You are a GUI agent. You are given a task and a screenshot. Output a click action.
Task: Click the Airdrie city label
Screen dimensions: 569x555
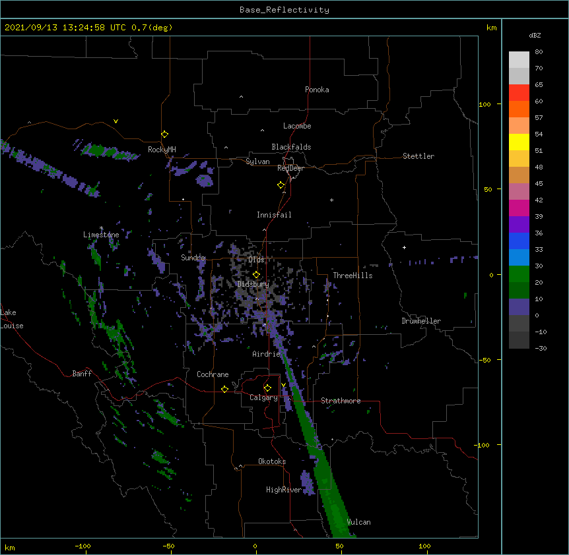pos(267,354)
